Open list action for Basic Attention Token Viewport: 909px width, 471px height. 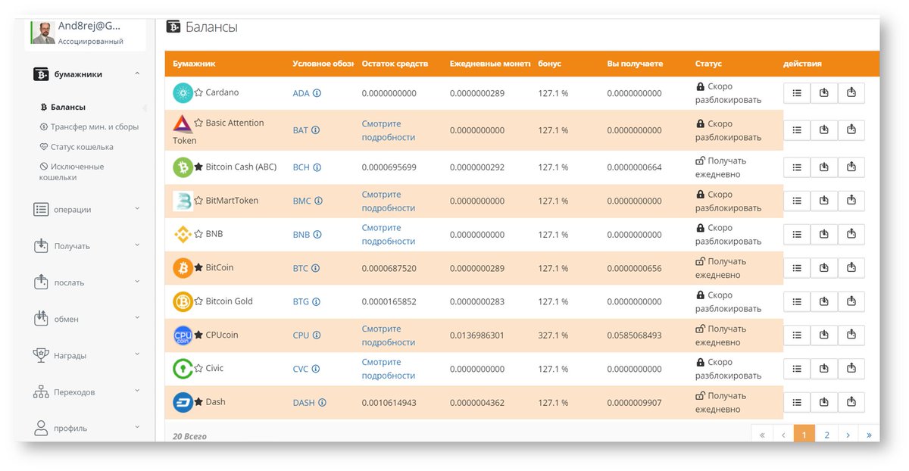click(797, 130)
